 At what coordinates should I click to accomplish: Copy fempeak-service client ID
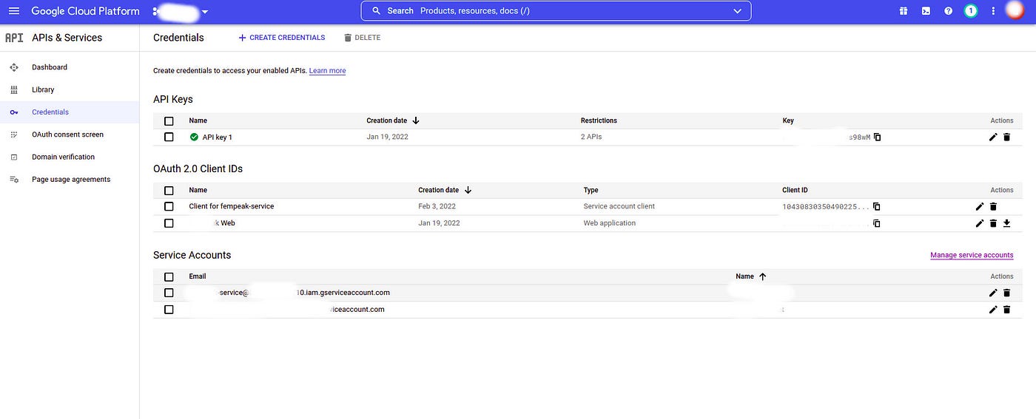877,207
